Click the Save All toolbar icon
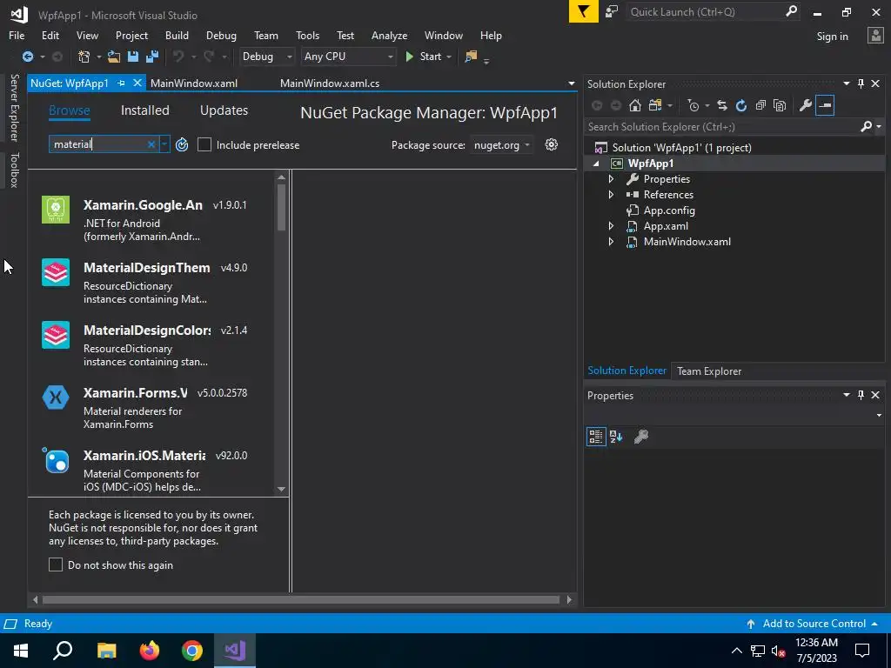Viewport: 891px width, 668px height. (152, 57)
